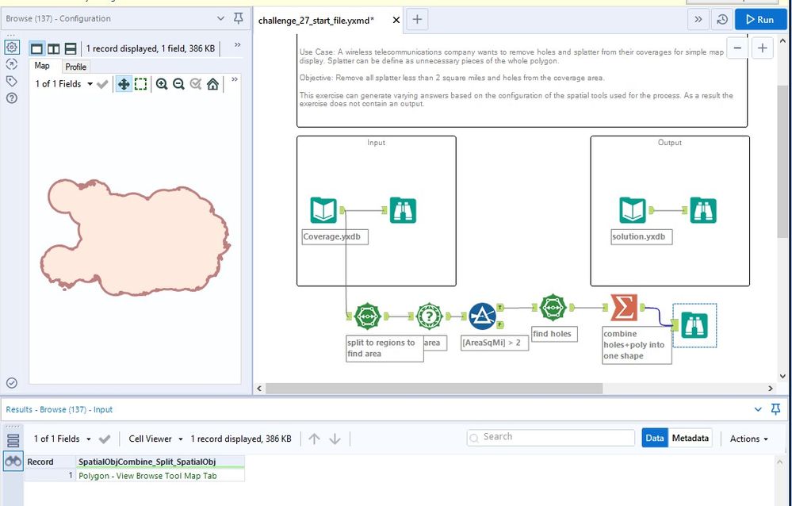
Task: Select the solution.yxdb Input Data tool
Action: pos(633,210)
